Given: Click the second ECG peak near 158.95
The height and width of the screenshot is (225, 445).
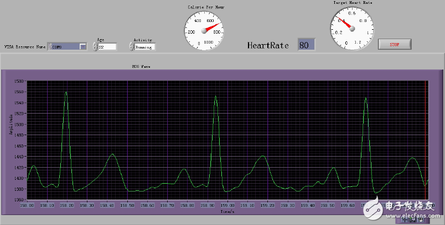Looking at the screenshot, I should [215, 97].
